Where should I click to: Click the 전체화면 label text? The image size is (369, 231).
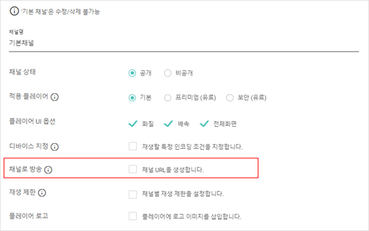[x=225, y=123]
